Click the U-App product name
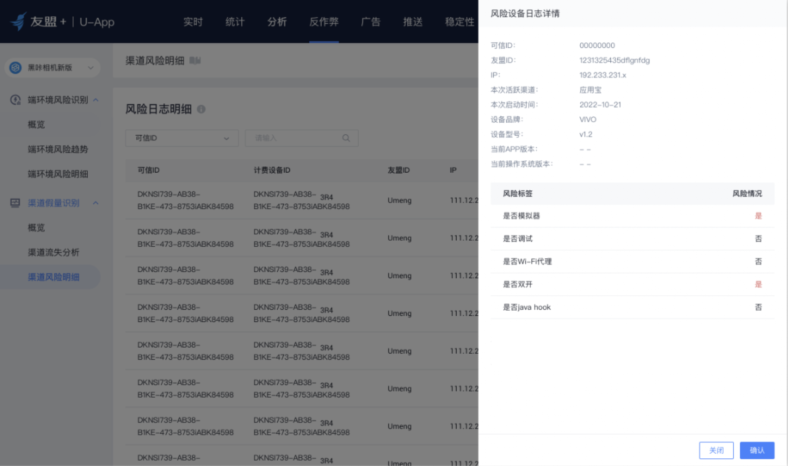 pyautogui.click(x=97, y=22)
